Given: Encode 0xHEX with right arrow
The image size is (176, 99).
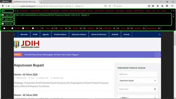Looking at the screenshot, I should [x=53, y=28].
